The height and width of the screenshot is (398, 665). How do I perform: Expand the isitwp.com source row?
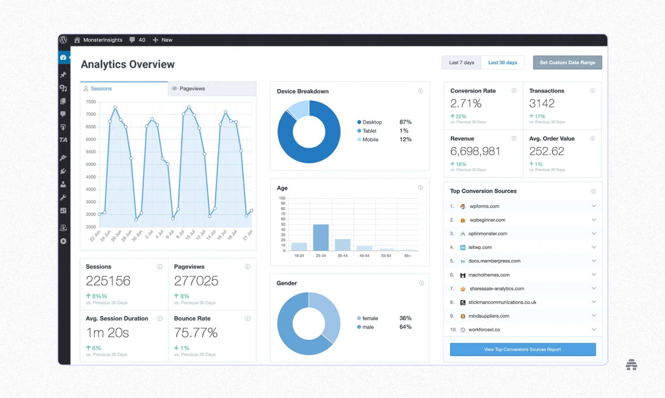pos(594,247)
